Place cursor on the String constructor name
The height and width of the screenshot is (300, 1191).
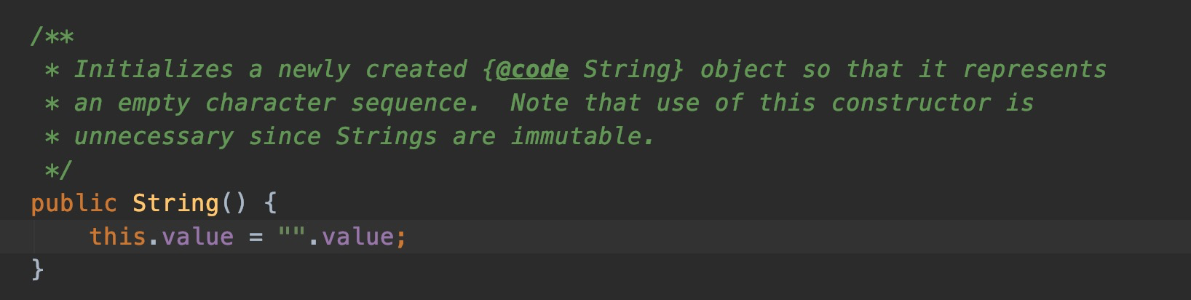click(x=175, y=203)
